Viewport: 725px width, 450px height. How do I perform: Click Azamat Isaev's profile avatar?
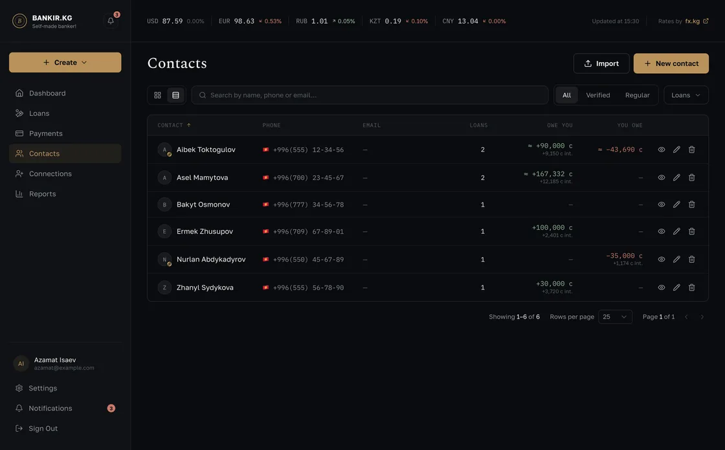[21, 363]
